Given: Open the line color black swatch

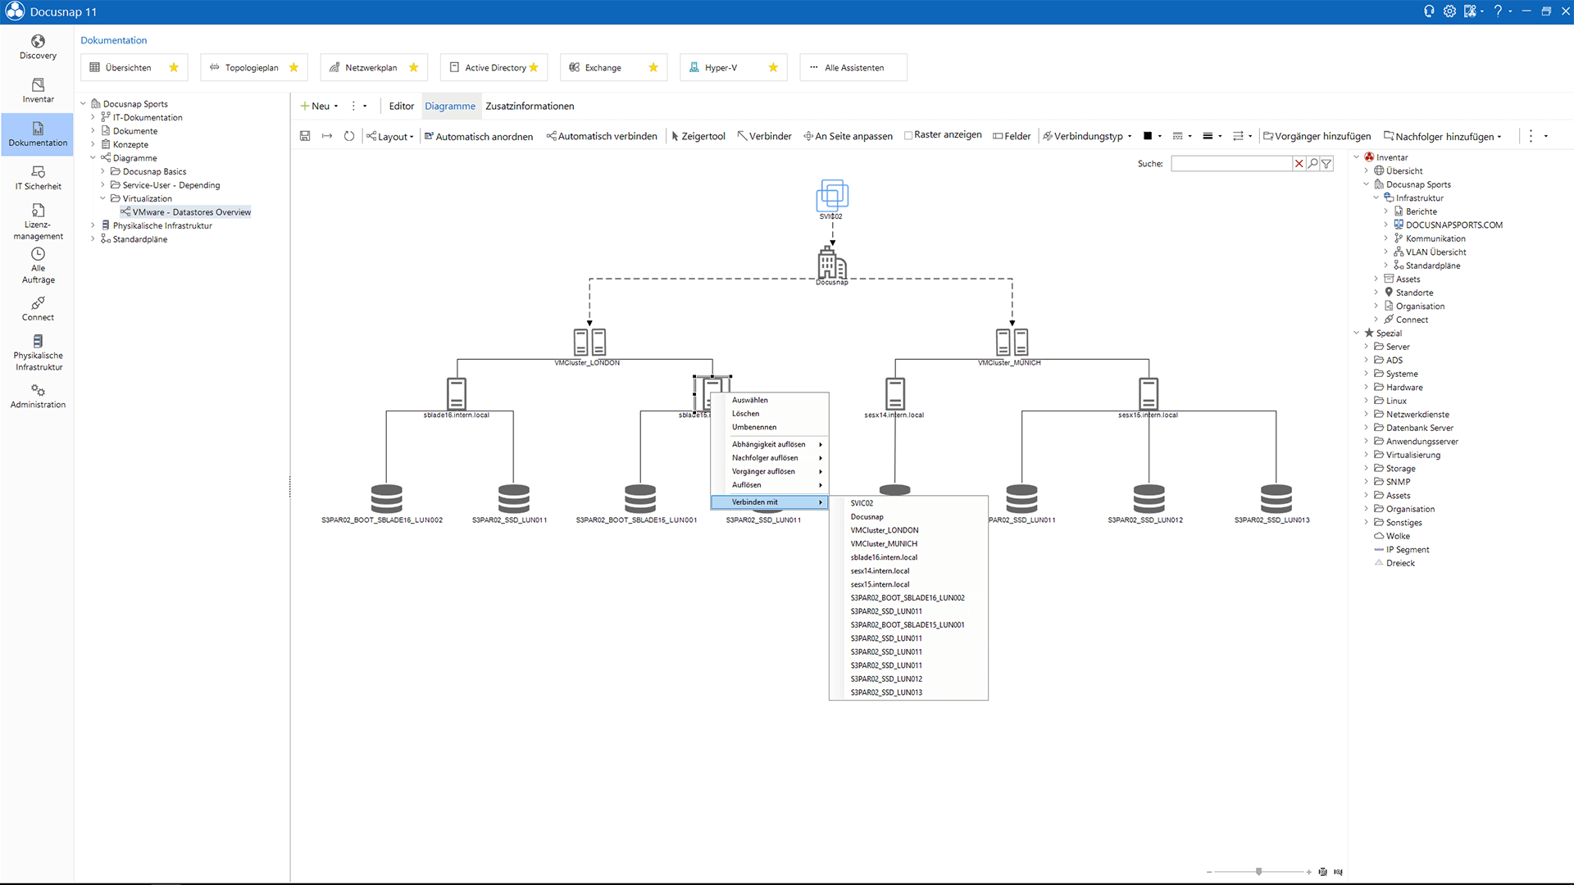Looking at the screenshot, I should click(1148, 136).
